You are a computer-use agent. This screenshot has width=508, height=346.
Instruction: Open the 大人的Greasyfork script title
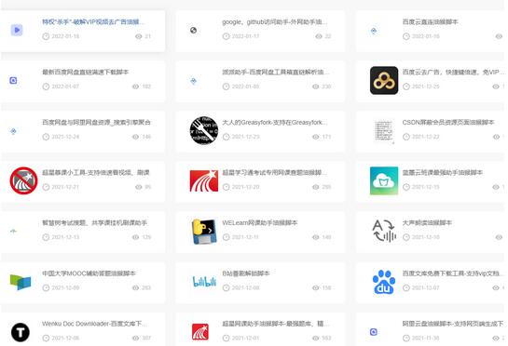[x=275, y=122]
